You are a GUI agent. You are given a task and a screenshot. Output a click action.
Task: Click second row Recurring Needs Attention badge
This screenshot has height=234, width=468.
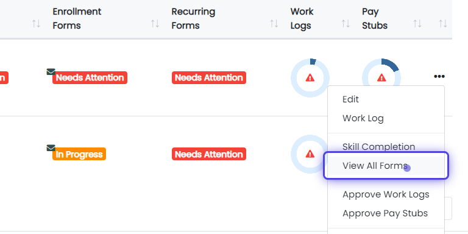[x=209, y=154]
